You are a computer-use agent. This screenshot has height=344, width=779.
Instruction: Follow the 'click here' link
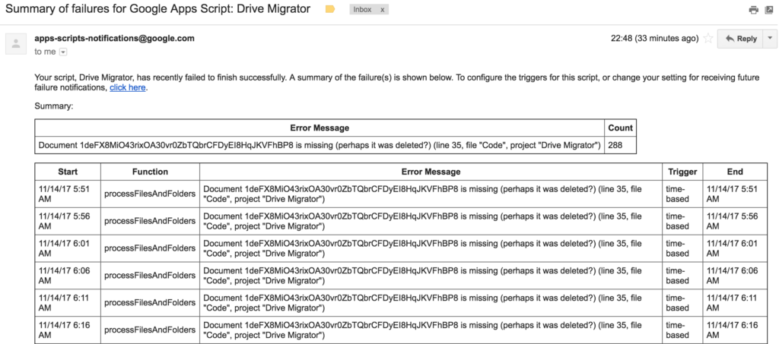(127, 88)
